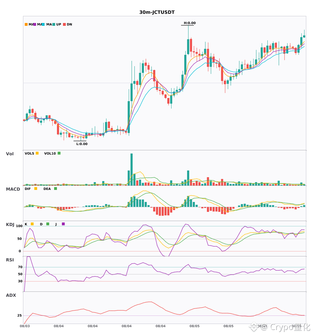Click the DEA legend text
This screenshot has height=336, width=313.
pyautogui.click(x=47, y=189)
